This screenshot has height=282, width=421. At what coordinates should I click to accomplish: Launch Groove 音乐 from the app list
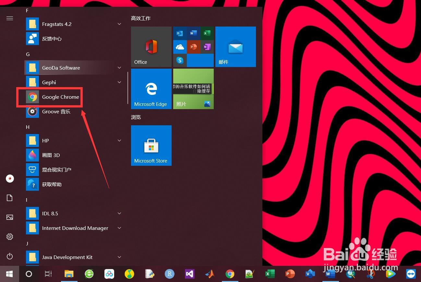[74, 111]
